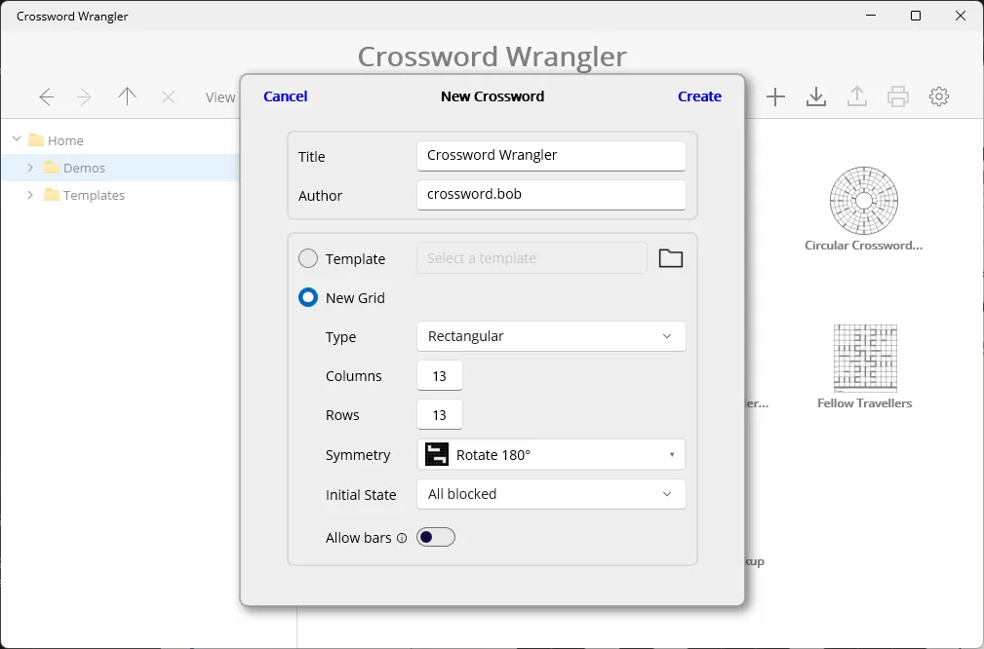Open the View menu in toolbar
The height and width of the screenshot is (649, 984).
pos(220,97)
